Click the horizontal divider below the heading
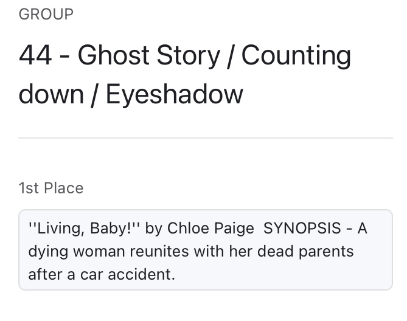The width and height of the screenshot is (407, 321). click(x=206, y=138)
